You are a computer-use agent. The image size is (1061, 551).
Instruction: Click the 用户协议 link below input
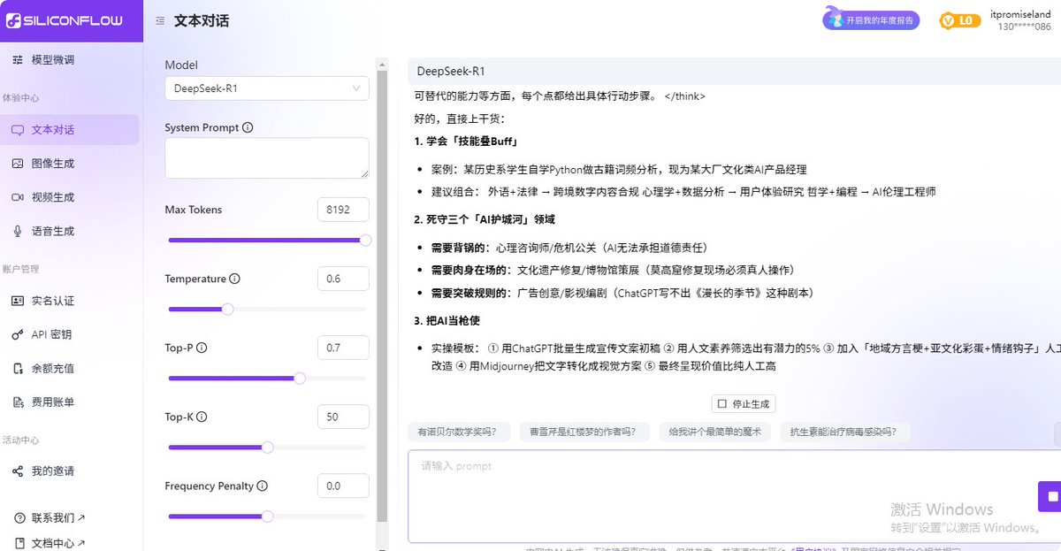pyautogui.click(x=813, y=549)
